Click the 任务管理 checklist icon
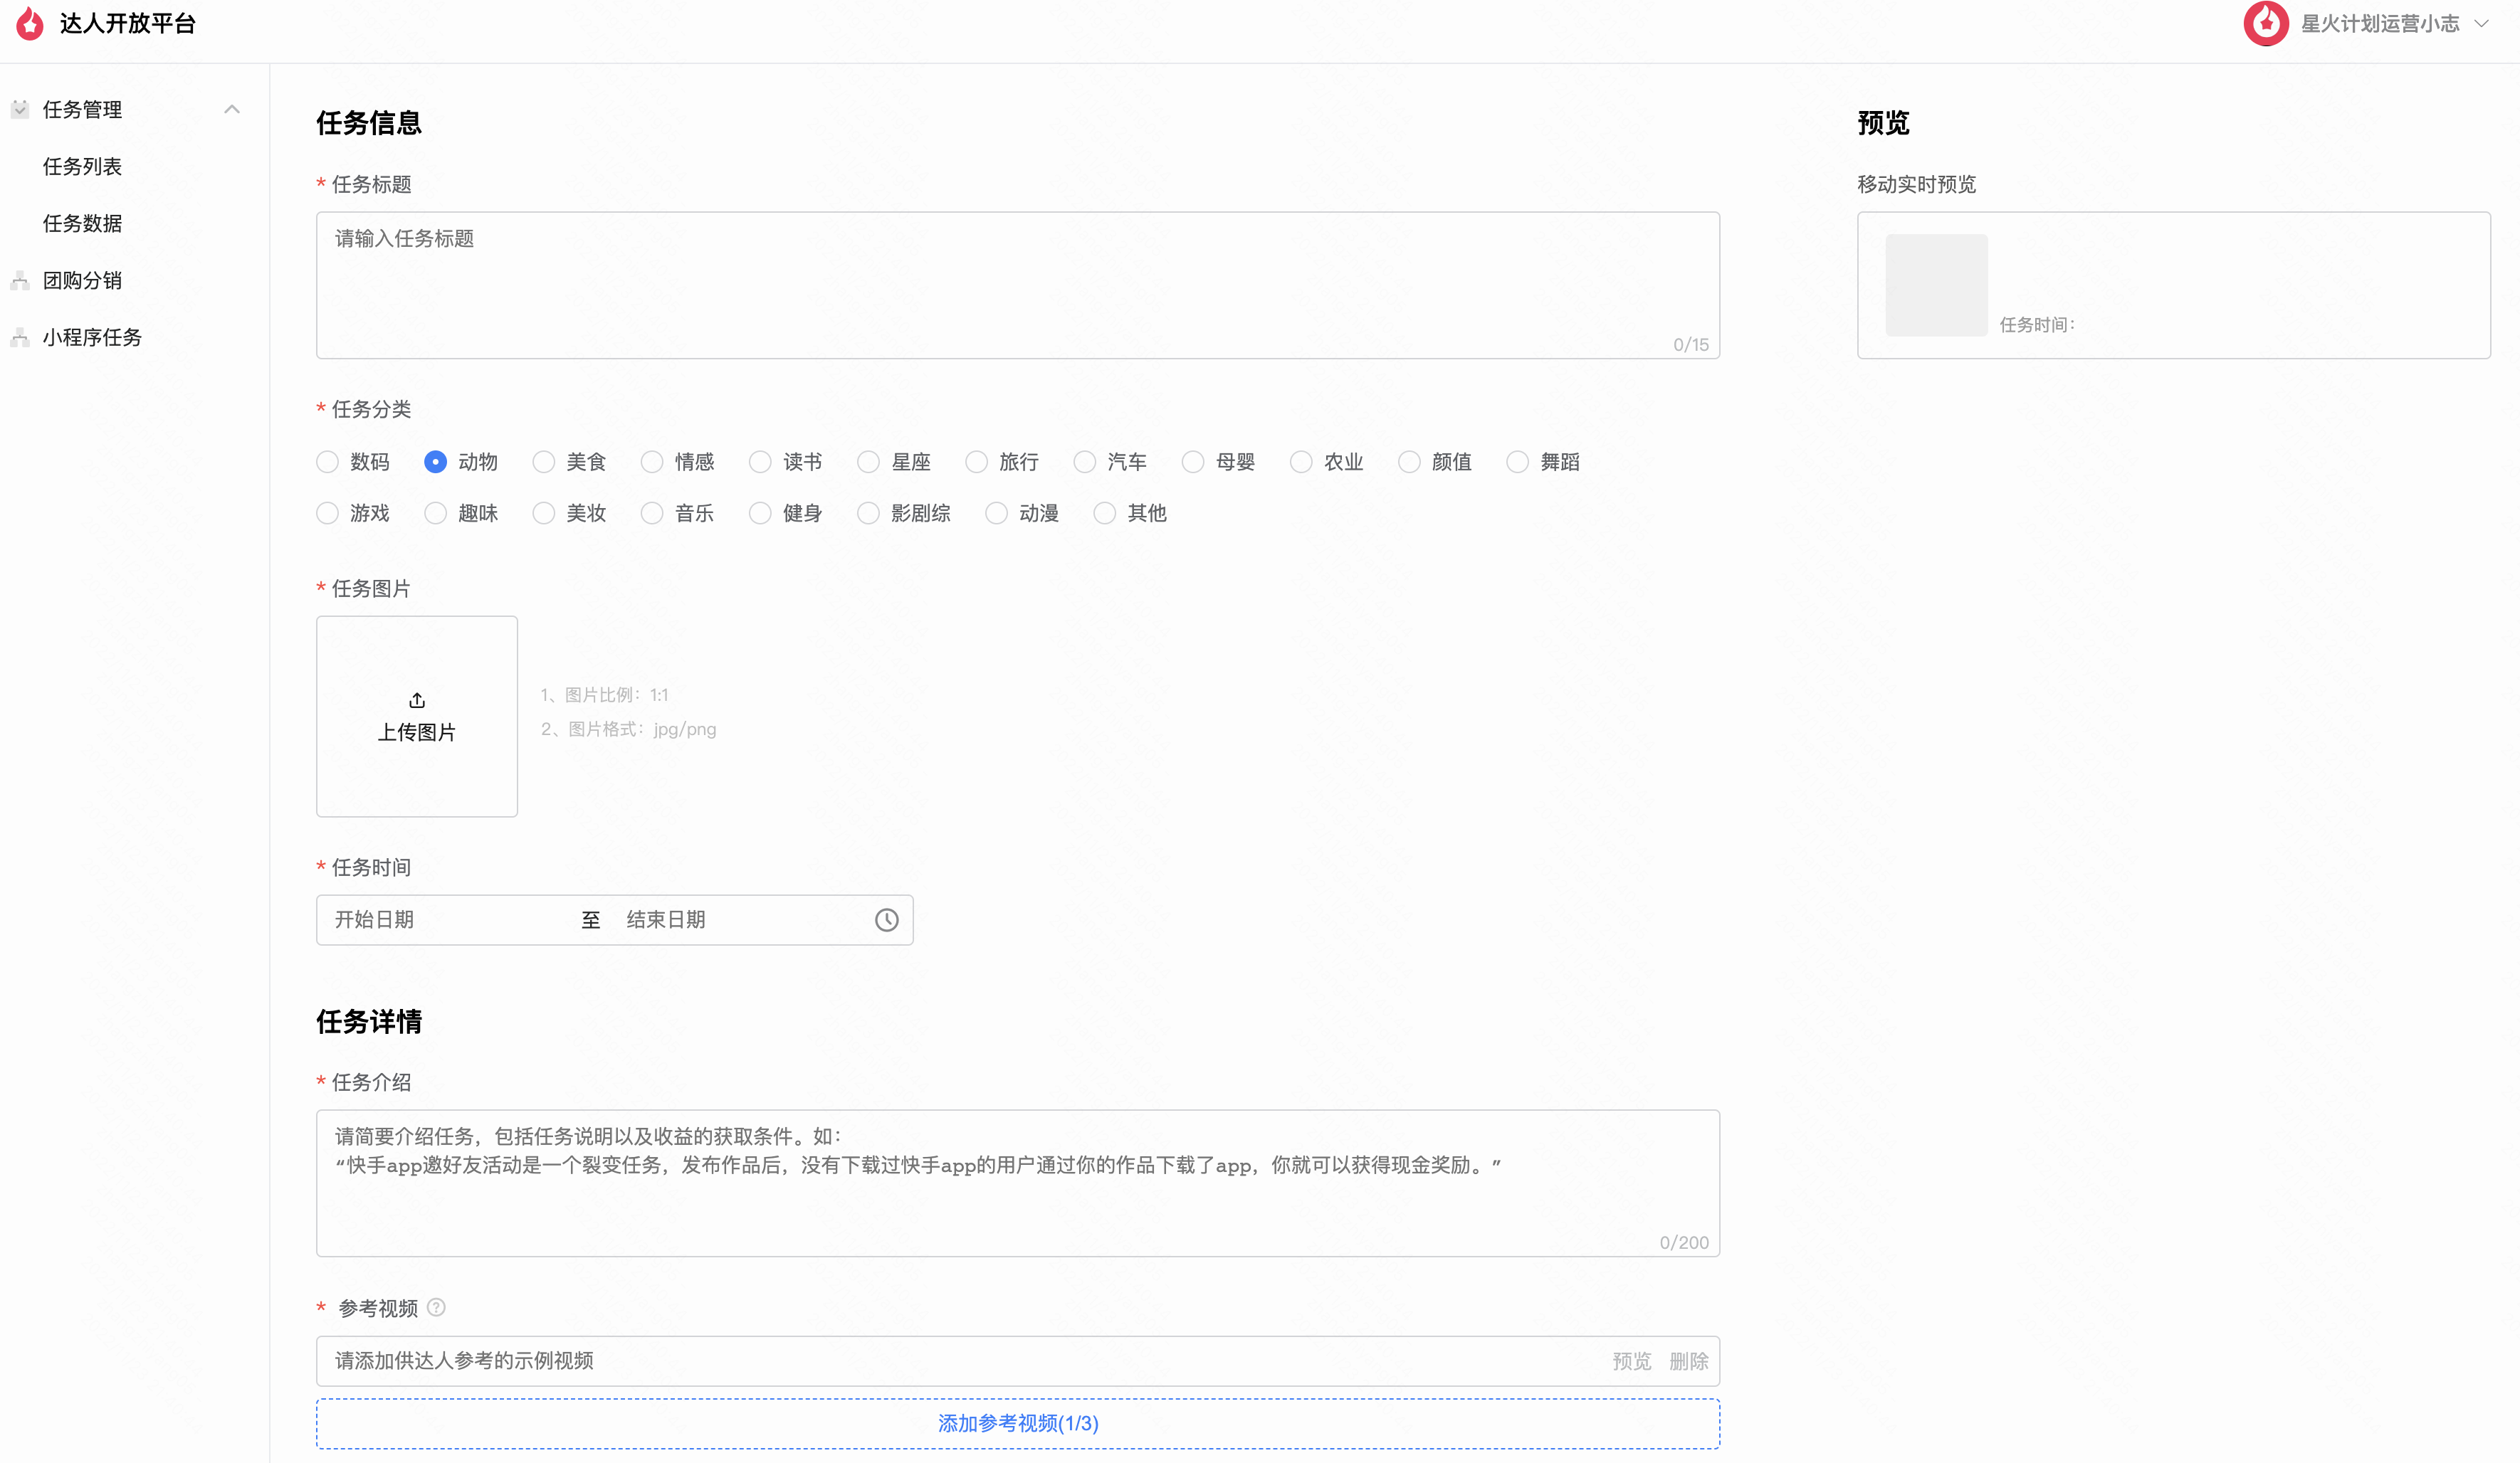2520x1463 pixels. pyautogui.click(x=20, y=109)
